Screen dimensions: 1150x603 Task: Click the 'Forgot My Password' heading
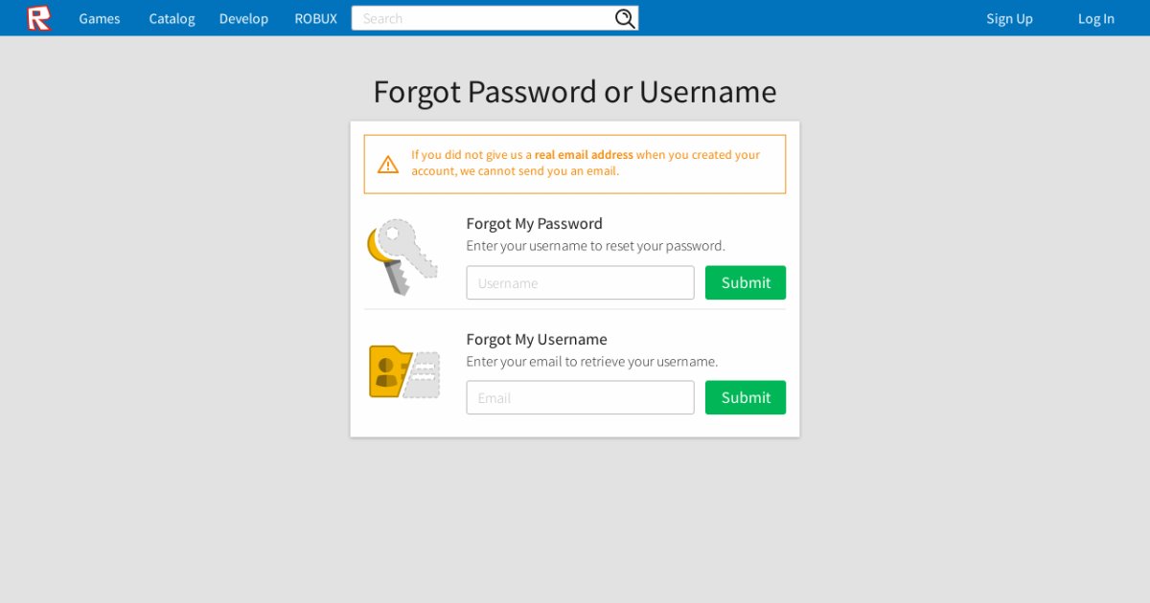pyautogui.click(x=534, y=224)
